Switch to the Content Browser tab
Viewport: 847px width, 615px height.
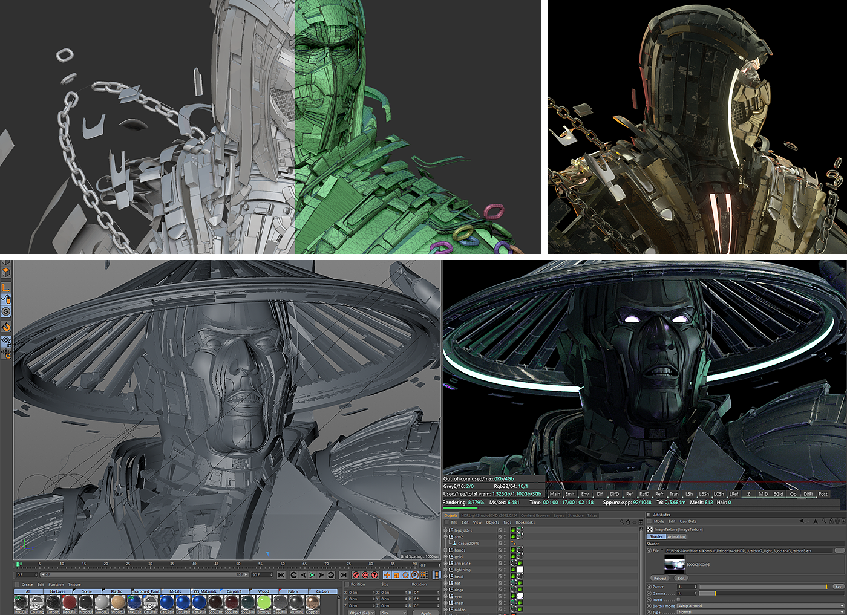click(x=535, y=516)
